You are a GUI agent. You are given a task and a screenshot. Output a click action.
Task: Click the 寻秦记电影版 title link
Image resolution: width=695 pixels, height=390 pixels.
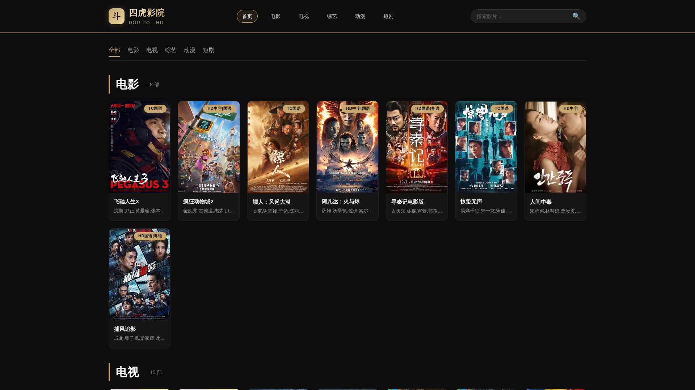(x=408, y=202)
